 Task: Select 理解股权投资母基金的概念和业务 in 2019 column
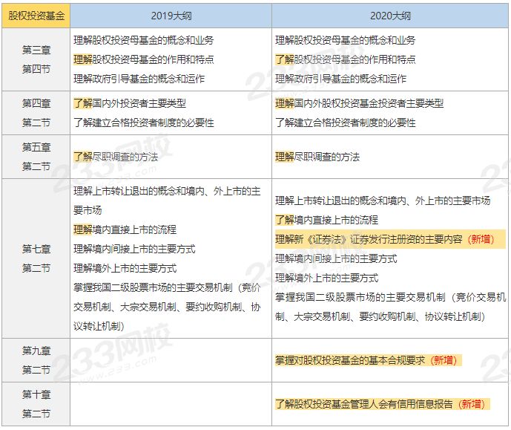tap(144, 40)
